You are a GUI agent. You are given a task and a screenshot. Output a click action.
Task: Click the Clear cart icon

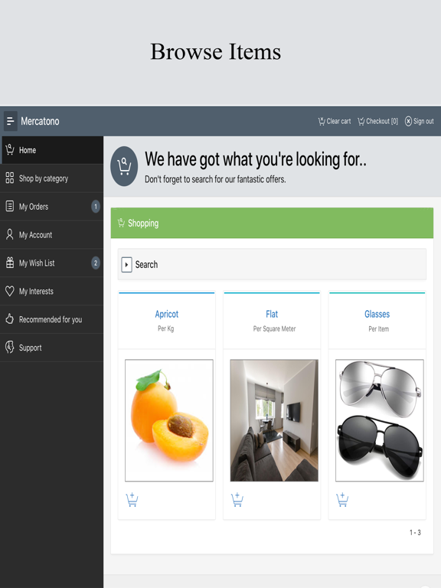[x=322, y=121]
